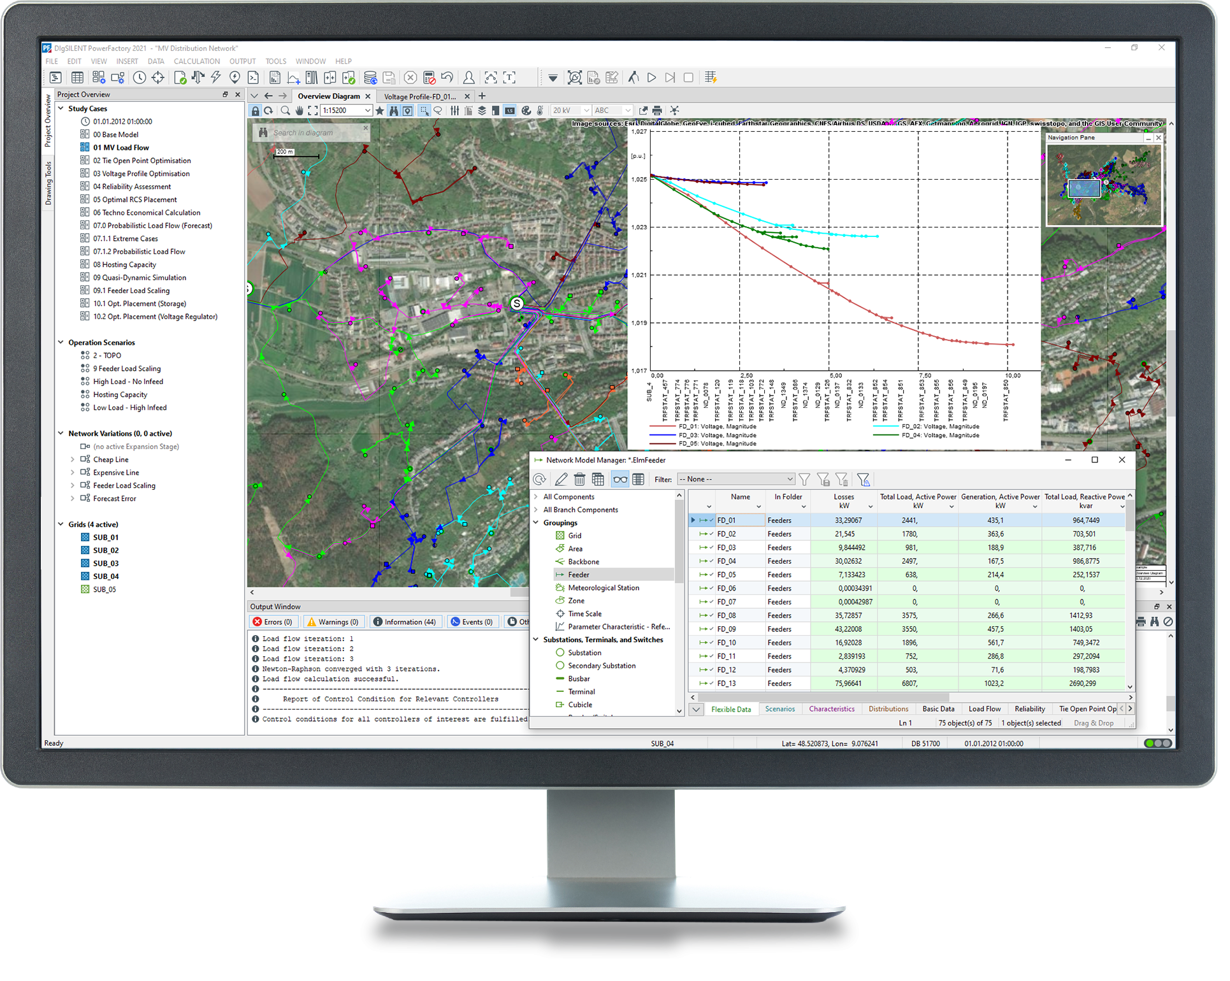Click the Warnings (0) filter button

tap(333, 622)
